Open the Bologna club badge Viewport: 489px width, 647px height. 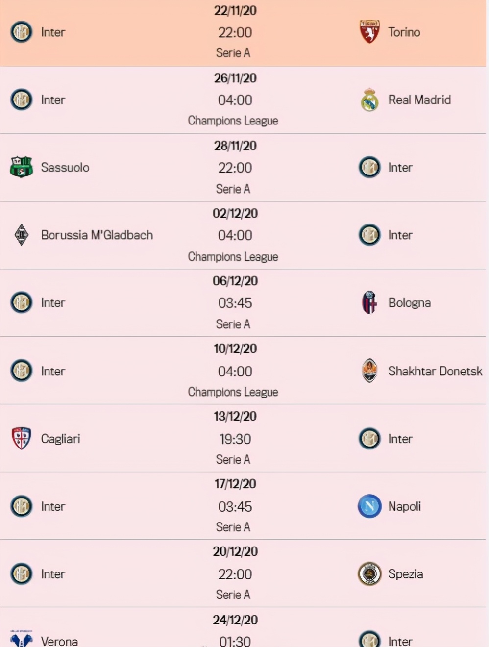point(369,302)
